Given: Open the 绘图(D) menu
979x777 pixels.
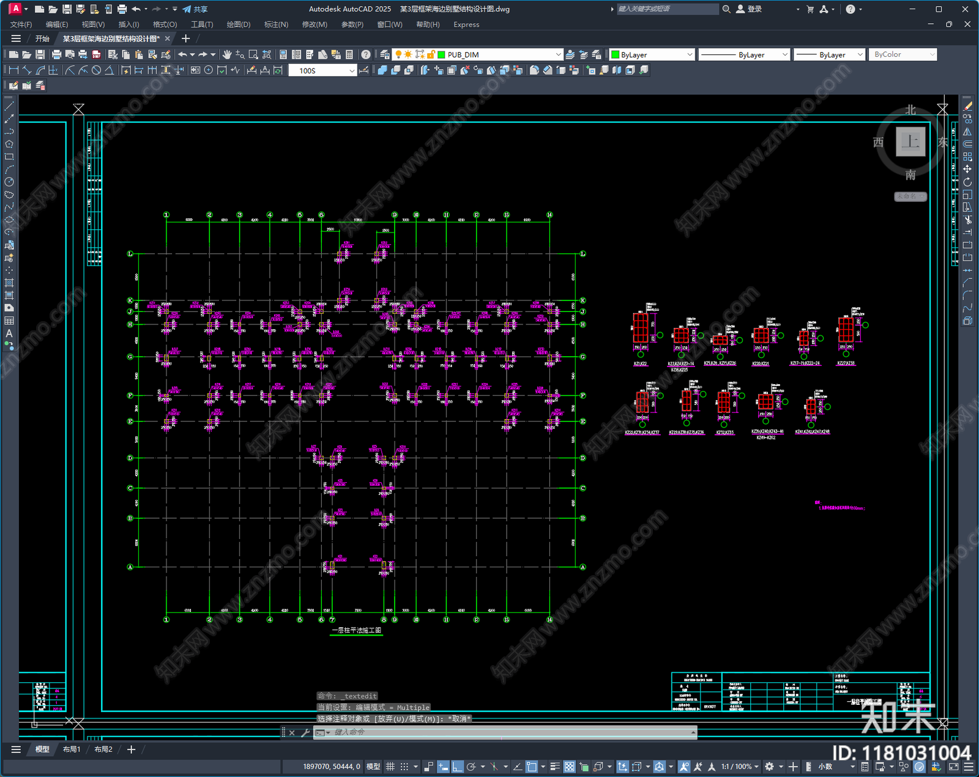Looking at the screenshot, I should (239, 24).
